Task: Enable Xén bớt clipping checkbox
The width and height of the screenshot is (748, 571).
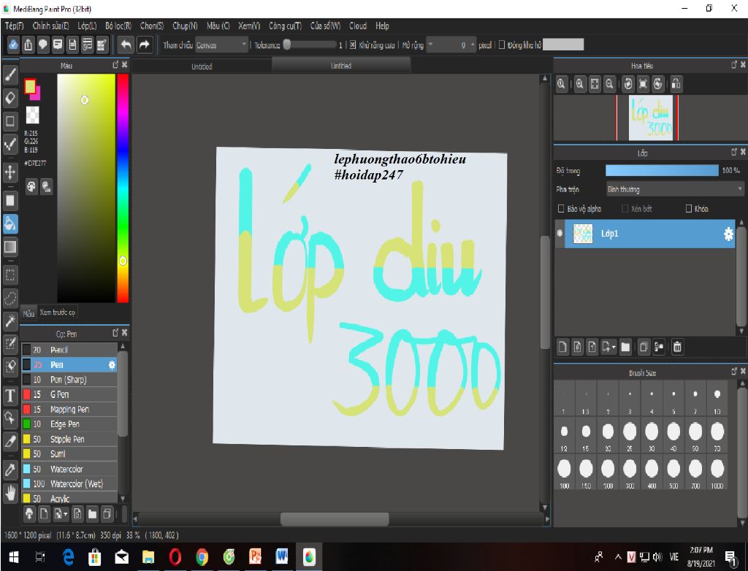Action: click(625, 208)
